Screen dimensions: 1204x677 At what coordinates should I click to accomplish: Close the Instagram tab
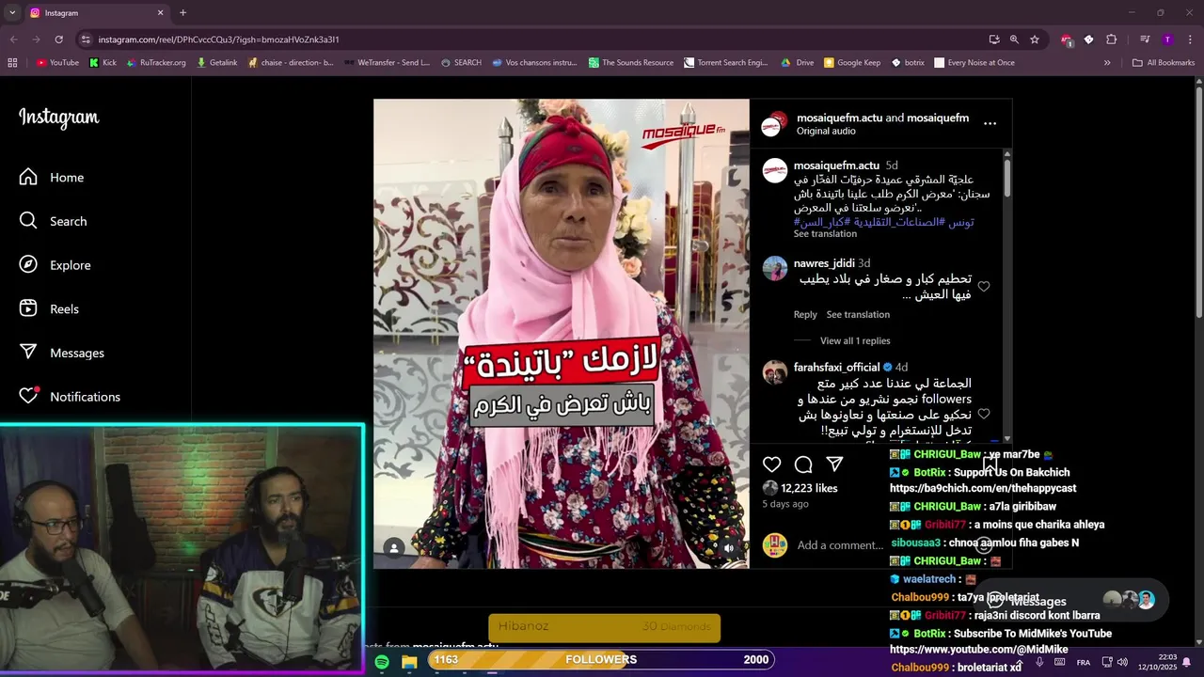(x=160, y=12)
